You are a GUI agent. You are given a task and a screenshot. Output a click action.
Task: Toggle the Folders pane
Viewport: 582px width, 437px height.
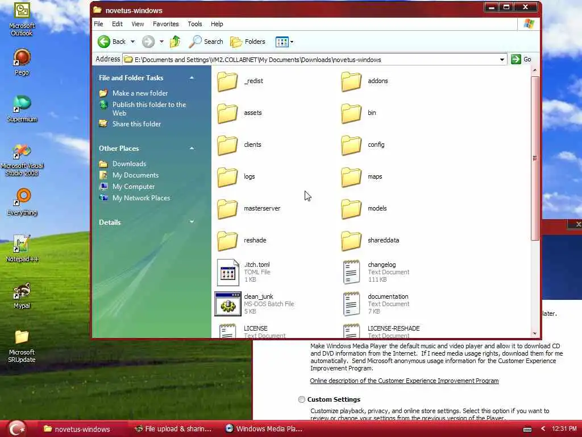click(248, 42)
